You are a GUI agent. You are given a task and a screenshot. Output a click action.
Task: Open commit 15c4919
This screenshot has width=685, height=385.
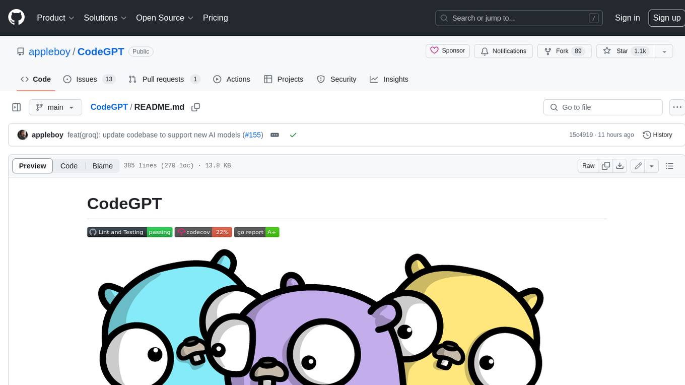(x=581, y=135)
